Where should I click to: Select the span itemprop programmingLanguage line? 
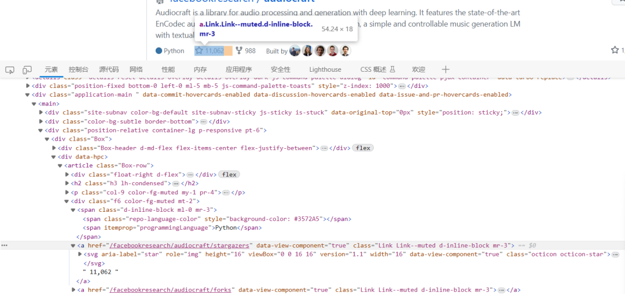(x=172, y=228)
